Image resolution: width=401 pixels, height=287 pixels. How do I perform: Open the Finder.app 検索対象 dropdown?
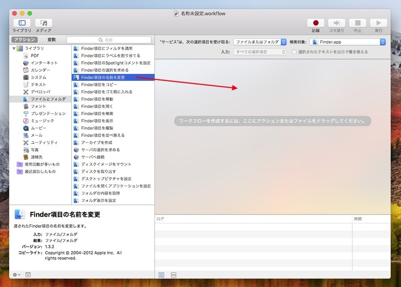[x=348, y=42]
